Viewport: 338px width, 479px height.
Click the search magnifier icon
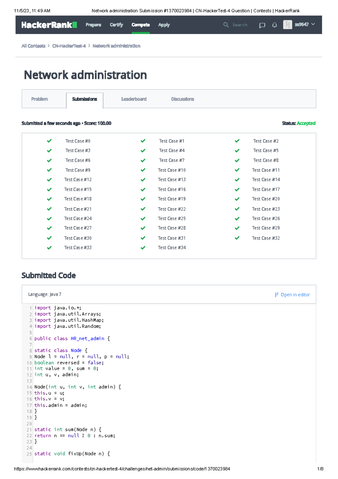pos(226,25)
